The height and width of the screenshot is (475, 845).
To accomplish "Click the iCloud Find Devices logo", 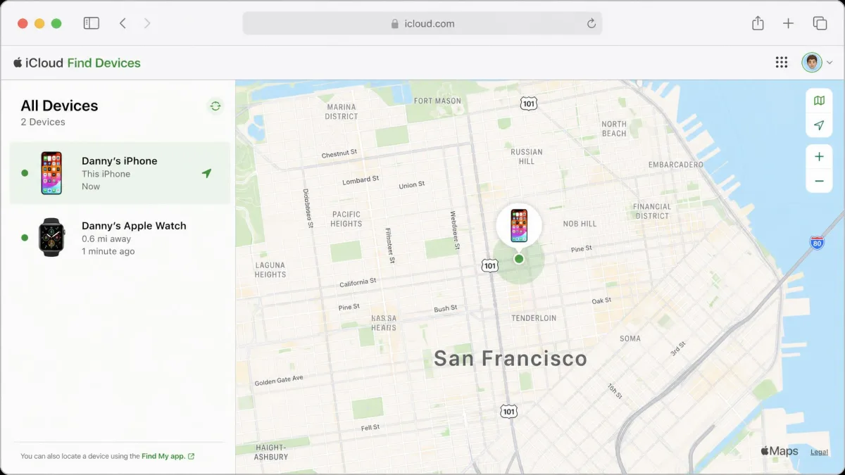I will 77,63.
